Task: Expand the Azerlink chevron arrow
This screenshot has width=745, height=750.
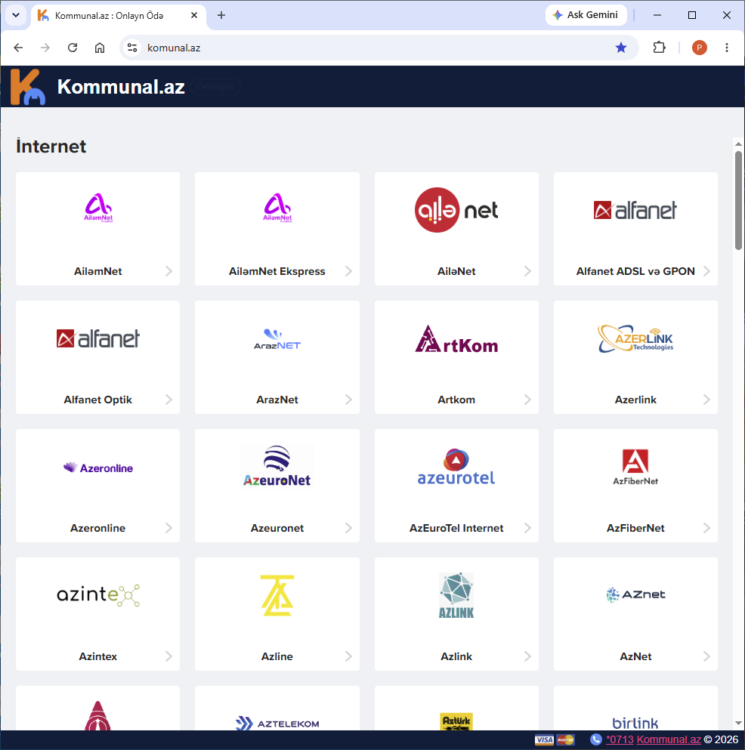Action: coord(706,400)
